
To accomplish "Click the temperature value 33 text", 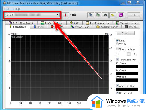I will tap(73, 15).
